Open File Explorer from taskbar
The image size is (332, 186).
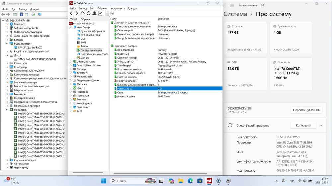coord(181,181)
